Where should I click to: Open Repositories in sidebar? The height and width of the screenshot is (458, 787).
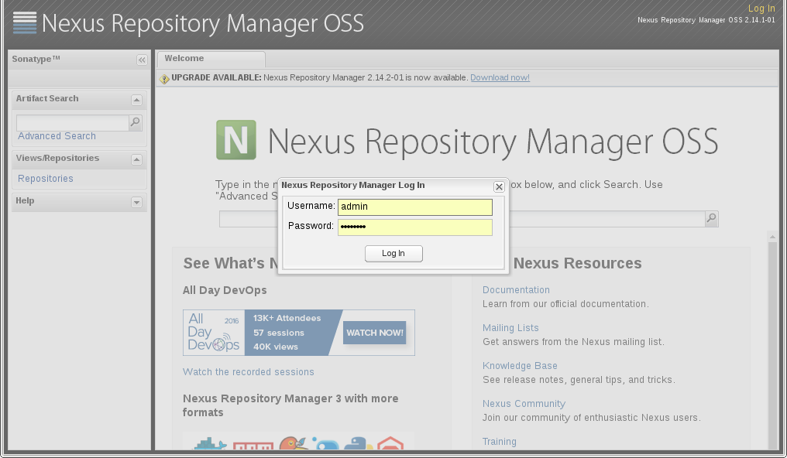pos(46,179)
